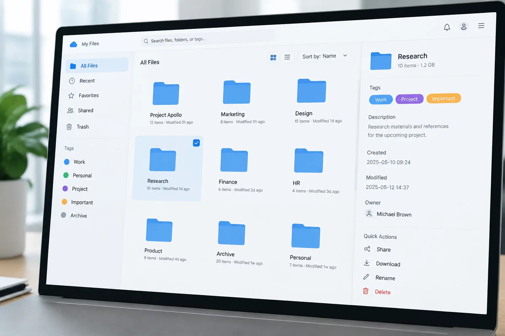Click the sidebar Trash bin icon
The image size is (505, 336).
pyautogui.click(x=69, y=127)
